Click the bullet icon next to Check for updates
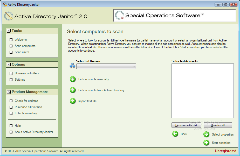The image size is (240, 156). point(11,101)
